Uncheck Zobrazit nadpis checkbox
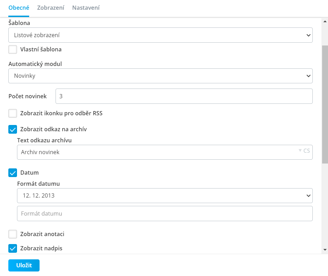This screenshot has width=328, height=276. click(13, 248)
